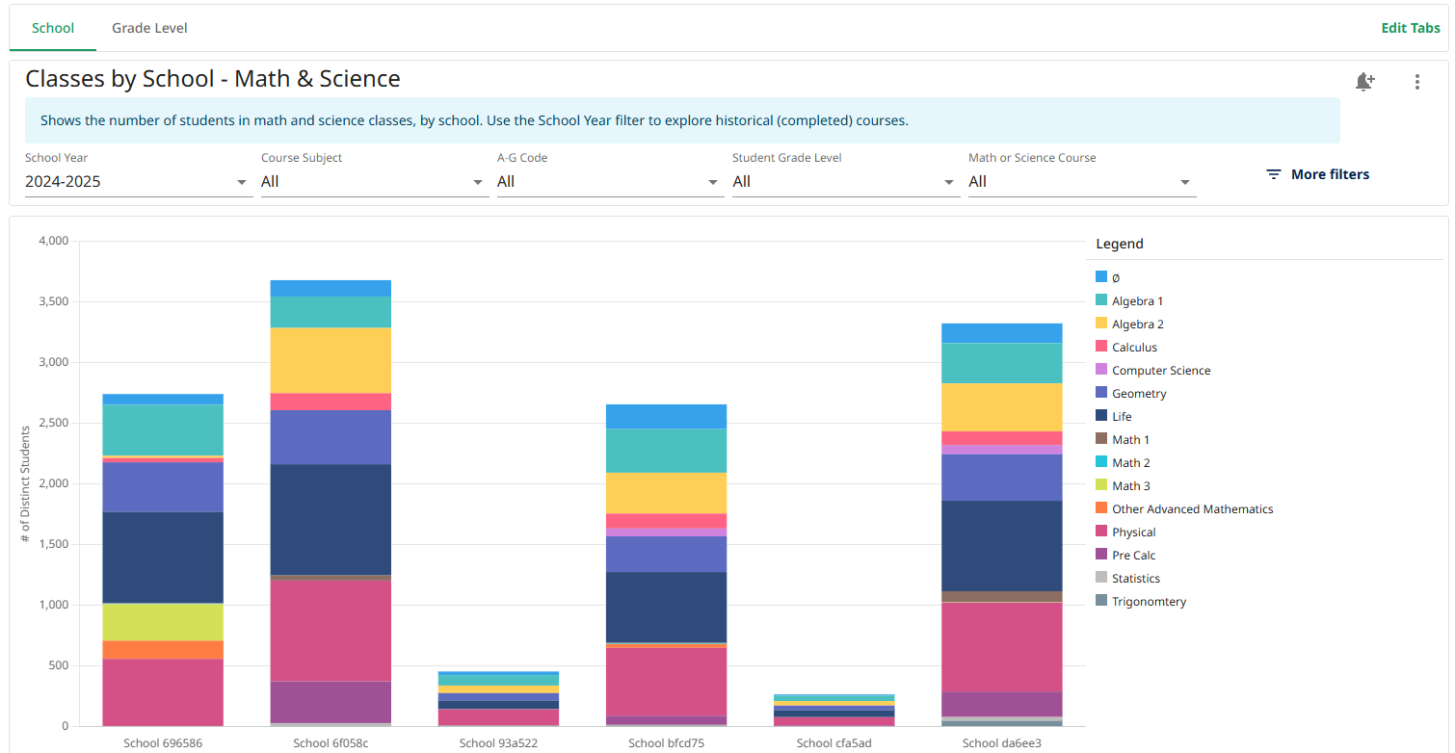Click the More filters icon
1455x753 pixels.
(1274, 174)
